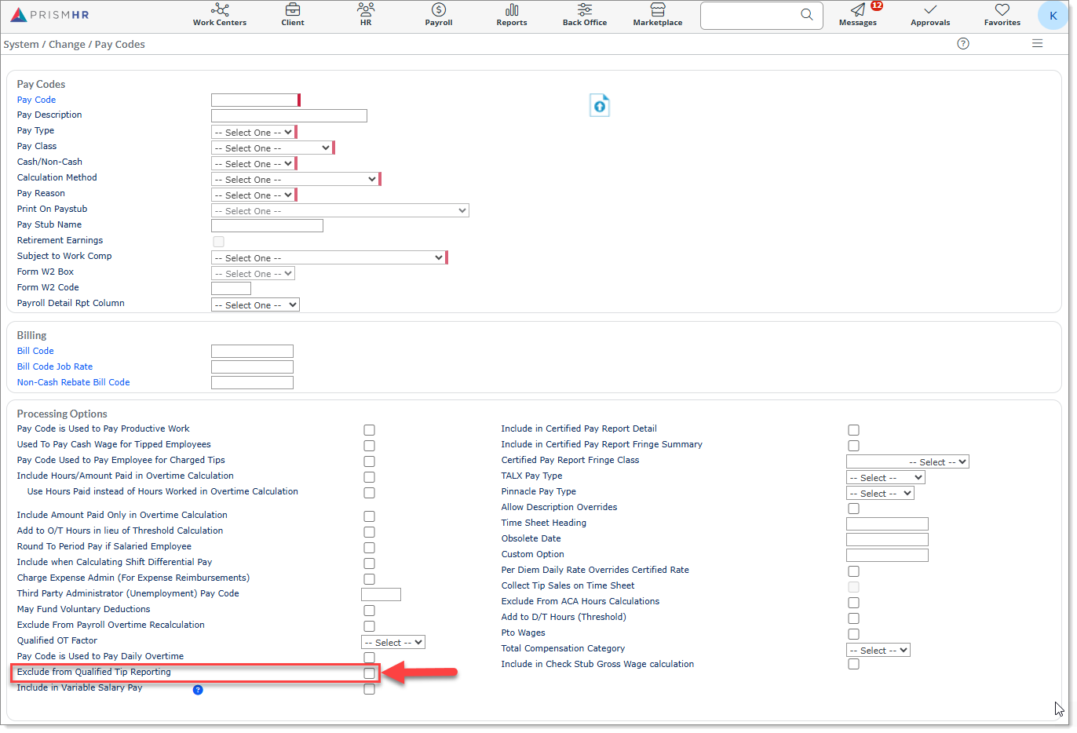Open the Calculation Method dropdown
Viewport: 1077px width, 733px height.
[x=295, y=180]
